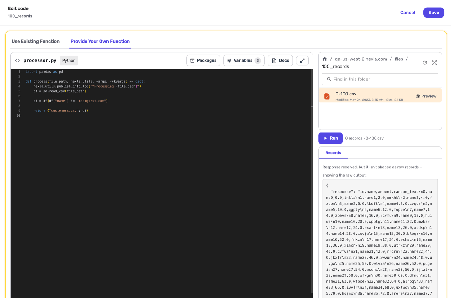The height and width of the screenshot is (298, 451).
Task: Go to qa-us-west-2.nexla.com in the breadcrumb
Action: coord(361,59)
